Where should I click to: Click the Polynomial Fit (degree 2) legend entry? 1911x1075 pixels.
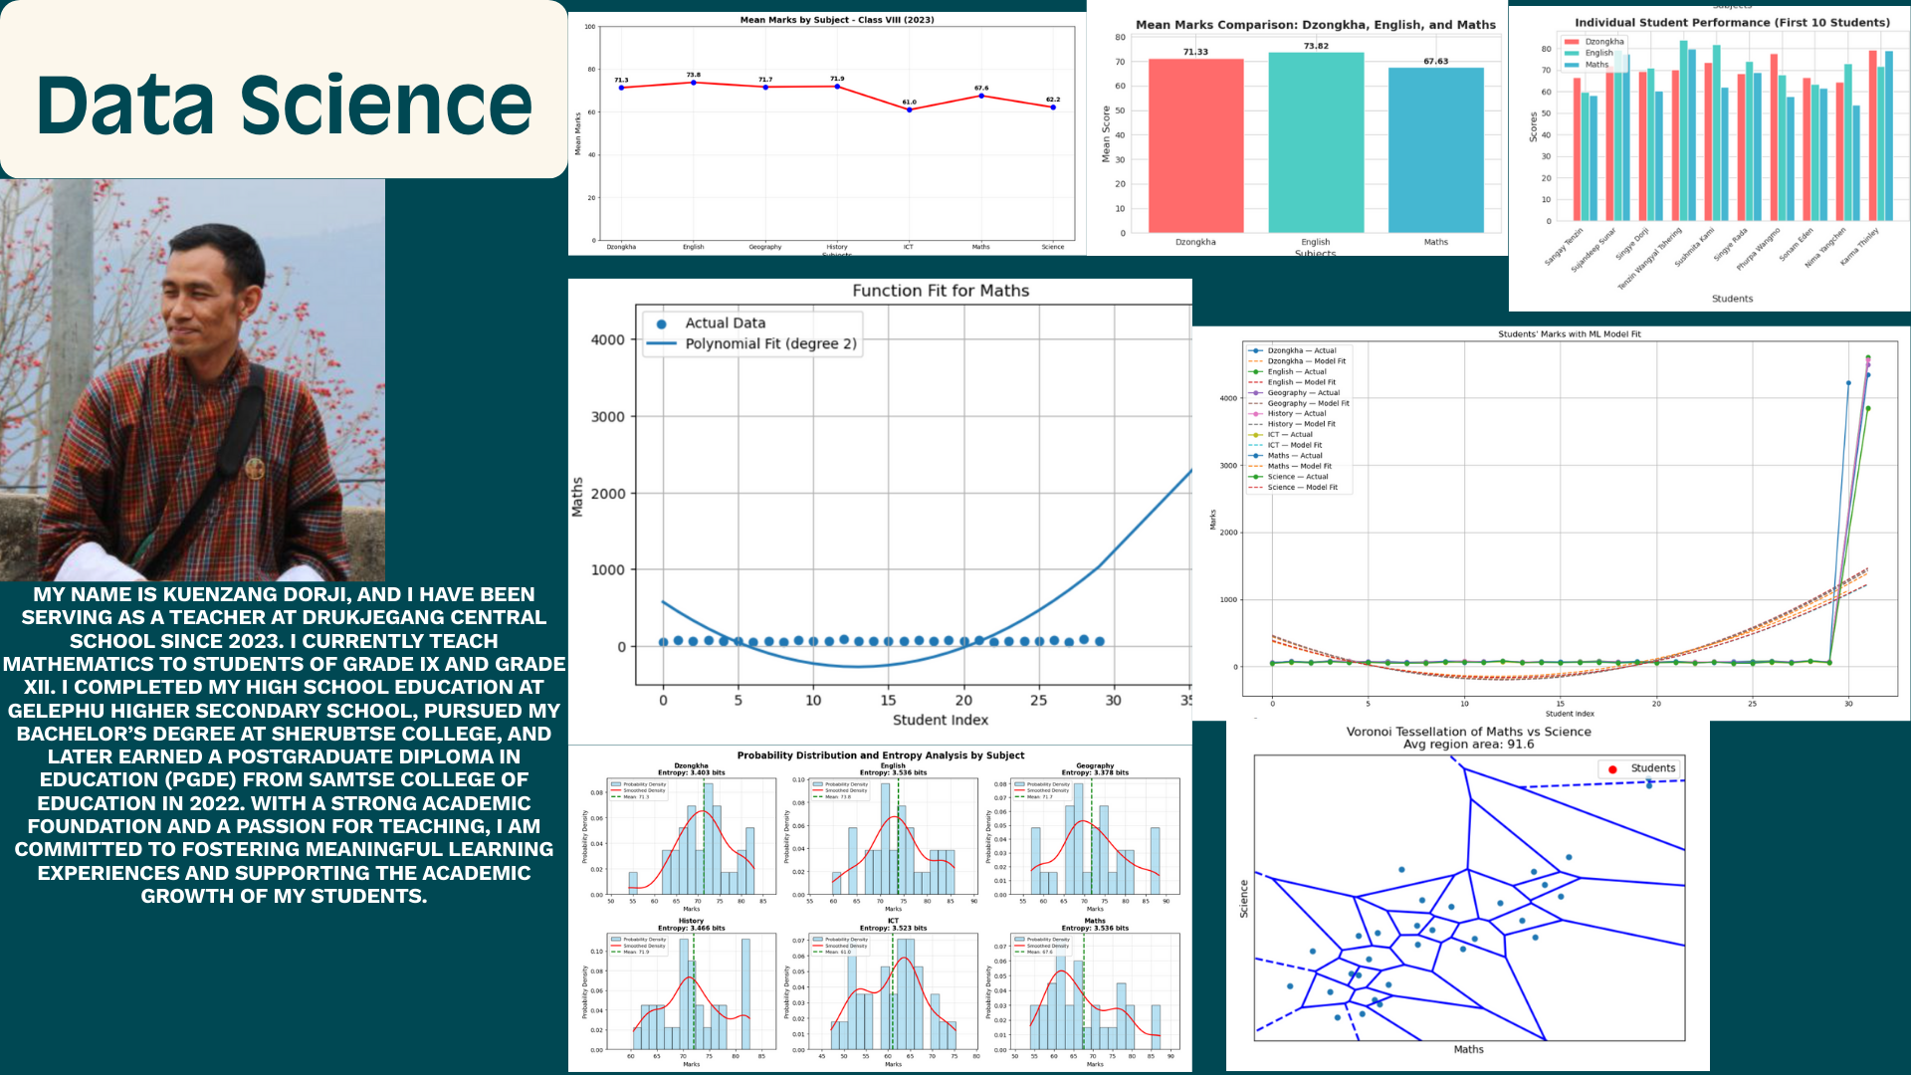point(769,343)
